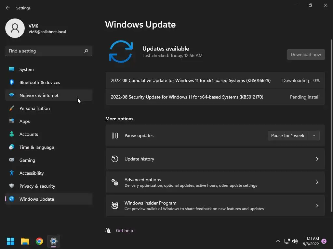
Task: Open the Windows Insider Program chevron
Action: (x=317, y=205)
